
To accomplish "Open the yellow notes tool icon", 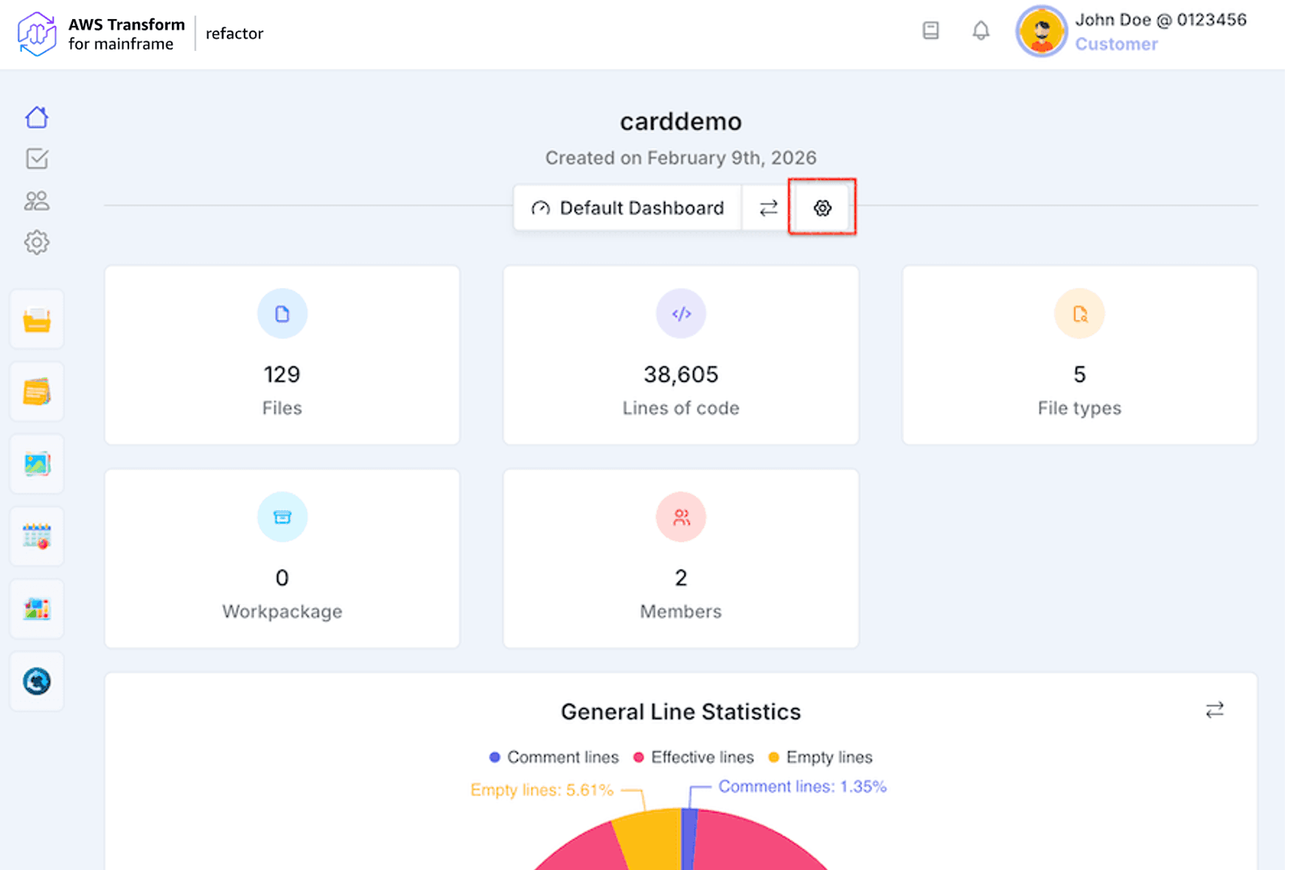I will (x=37, y=392).
